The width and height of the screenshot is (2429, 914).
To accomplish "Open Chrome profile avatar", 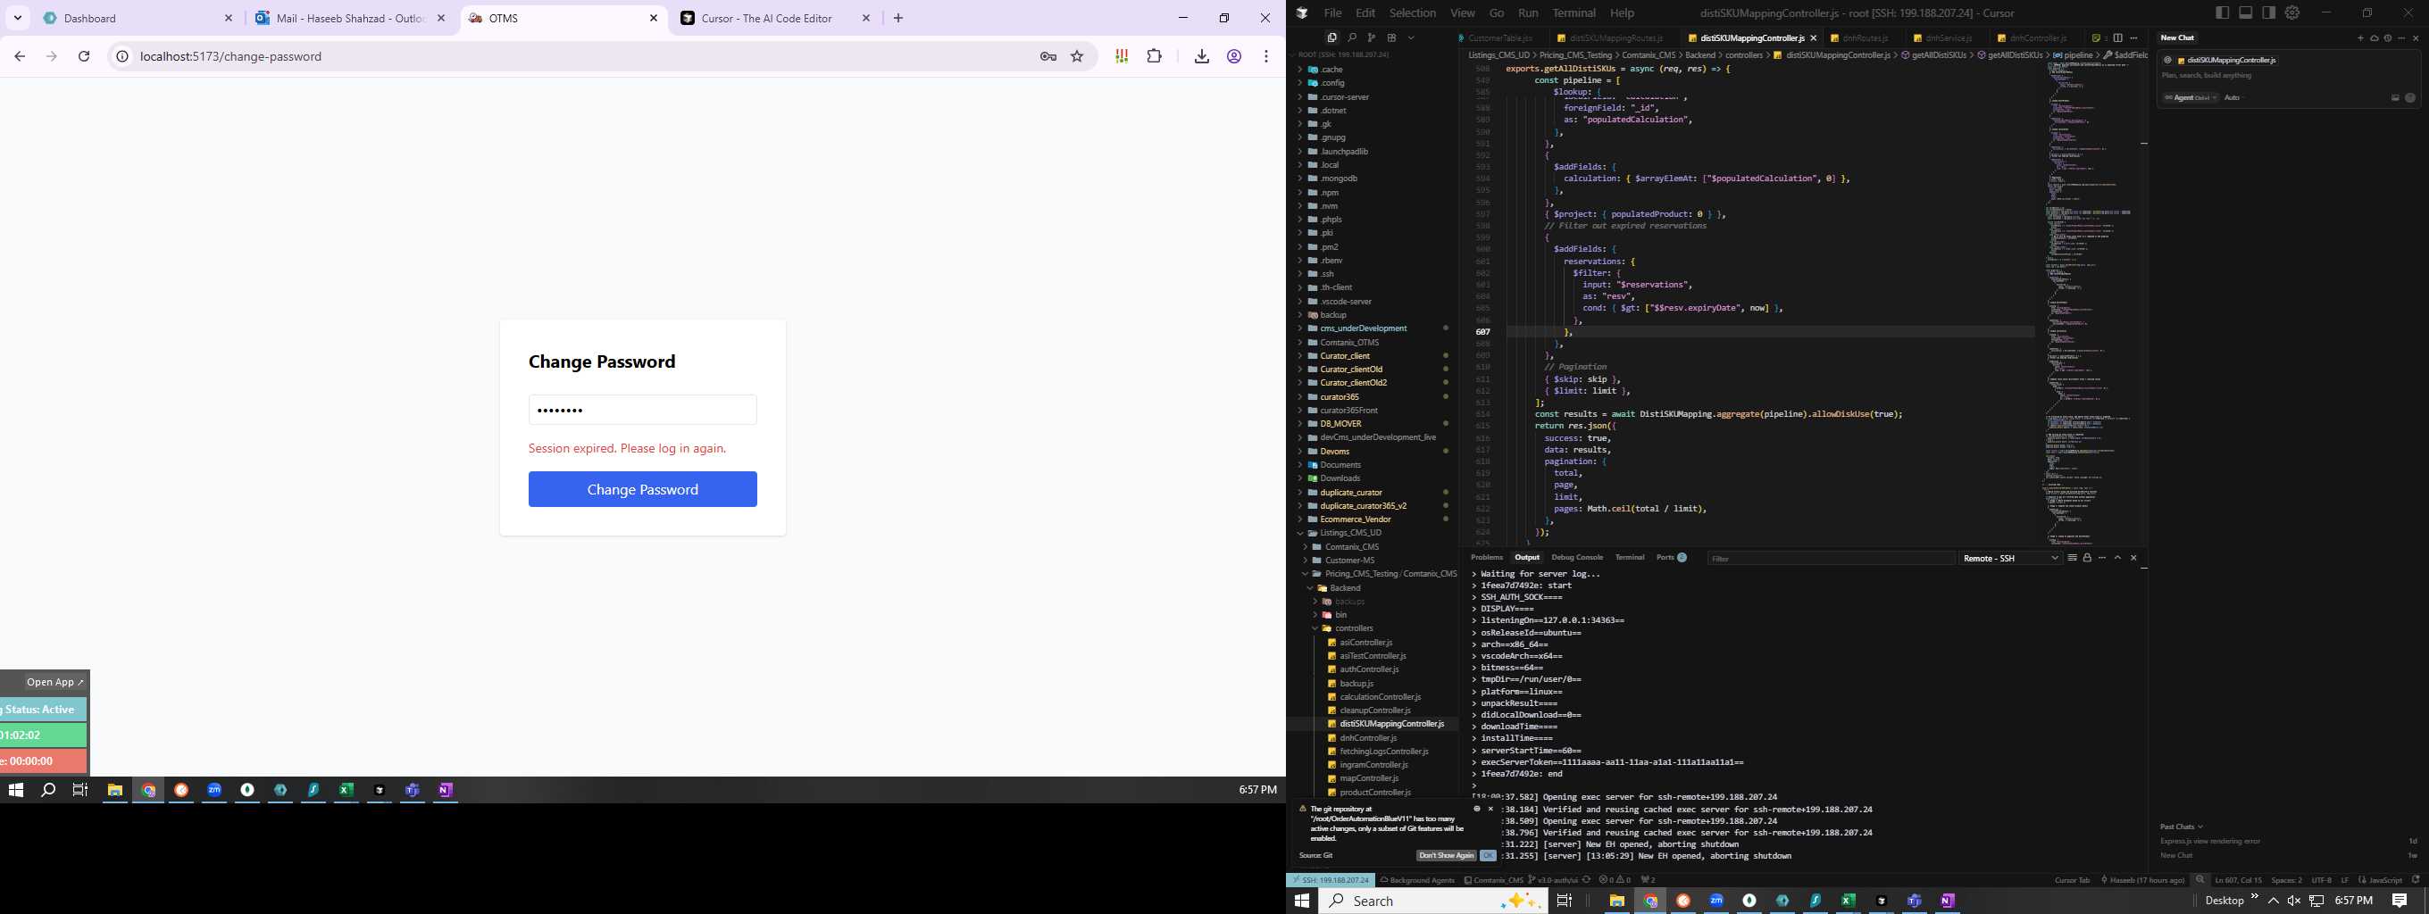I will (1233, 56).
